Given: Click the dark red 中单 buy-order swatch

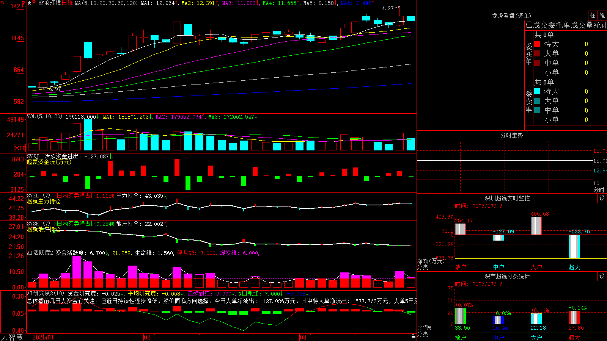Looking at the screenshot, I should point(537,63).
